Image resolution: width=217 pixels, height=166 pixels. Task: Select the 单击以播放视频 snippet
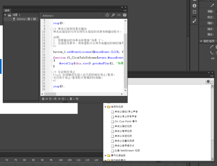[x=123, y=126]
